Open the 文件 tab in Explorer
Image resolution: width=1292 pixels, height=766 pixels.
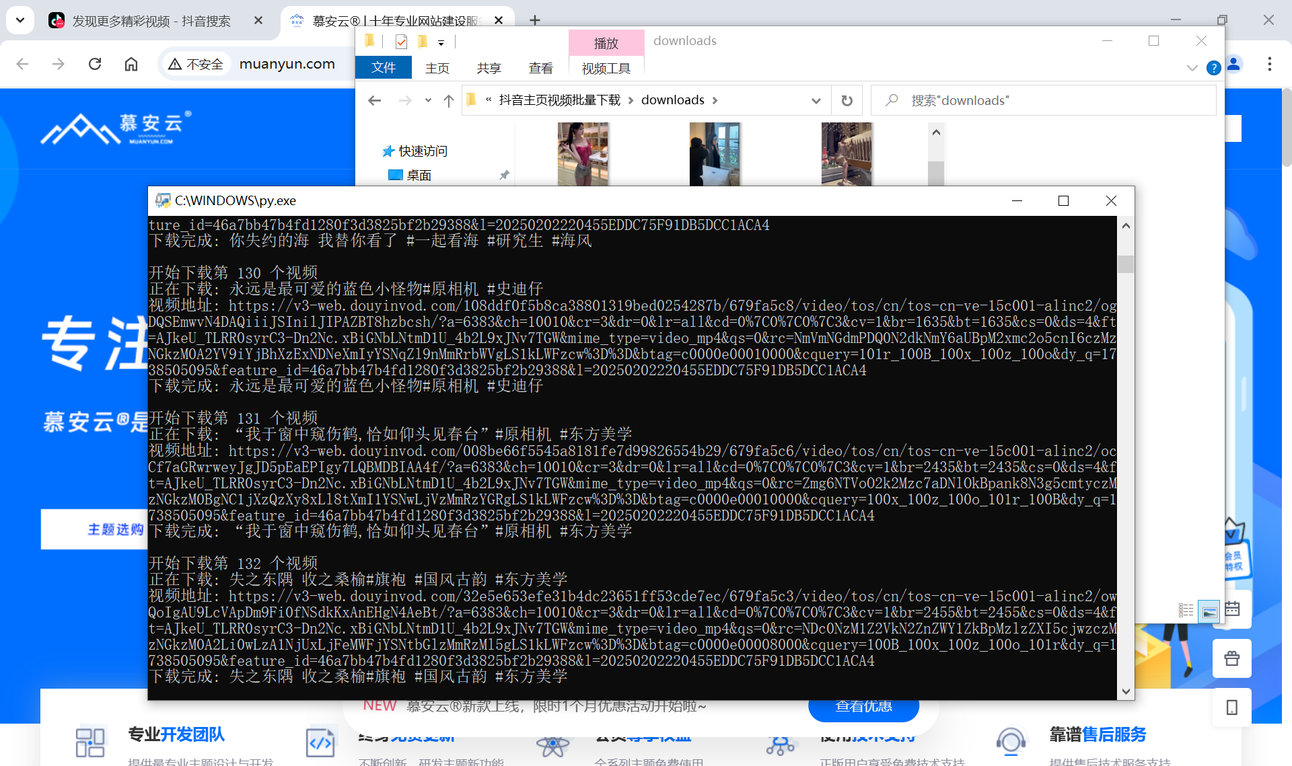click(x=384, y=68)
